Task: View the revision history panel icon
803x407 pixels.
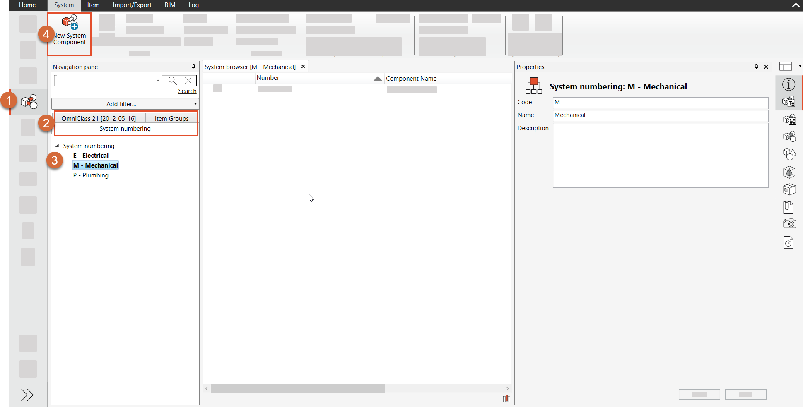Action: pos(789,242)
